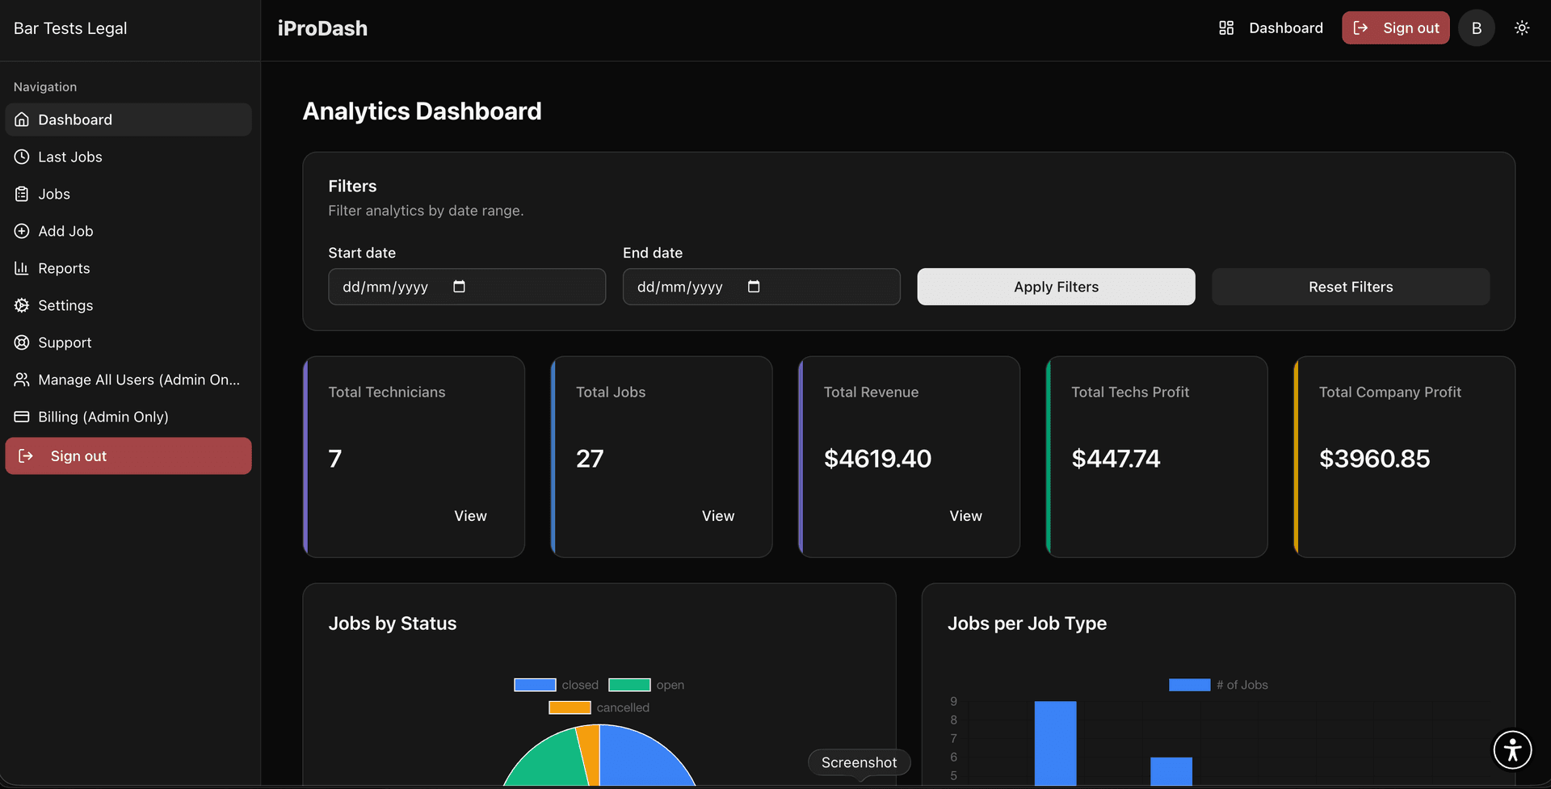Click View on the Total Jobs card
1551x789 pixels.
pyautogui.click(x=717, y=515)
